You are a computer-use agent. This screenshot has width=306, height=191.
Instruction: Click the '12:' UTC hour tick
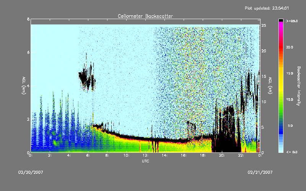point(146,155)
